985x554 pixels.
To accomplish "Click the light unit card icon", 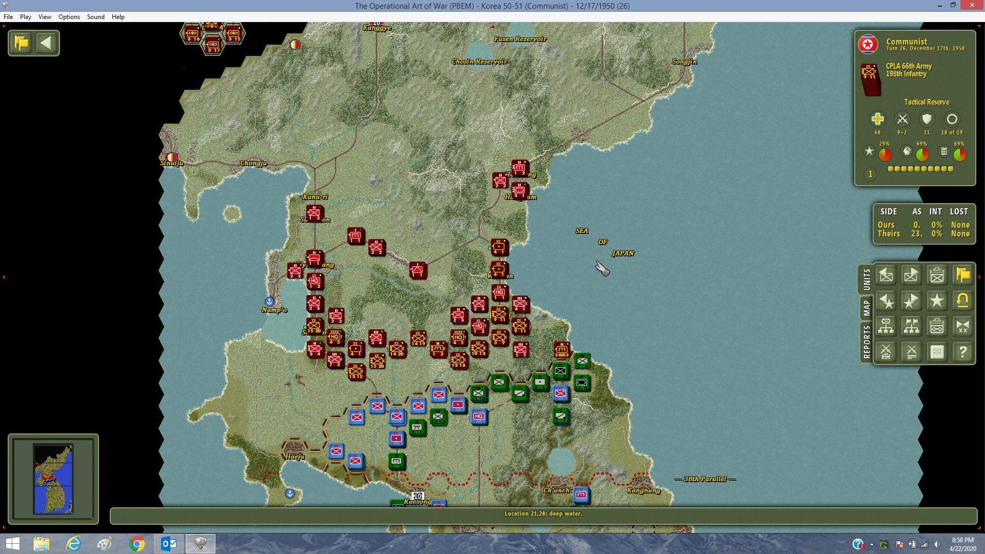I will point(937,352).
